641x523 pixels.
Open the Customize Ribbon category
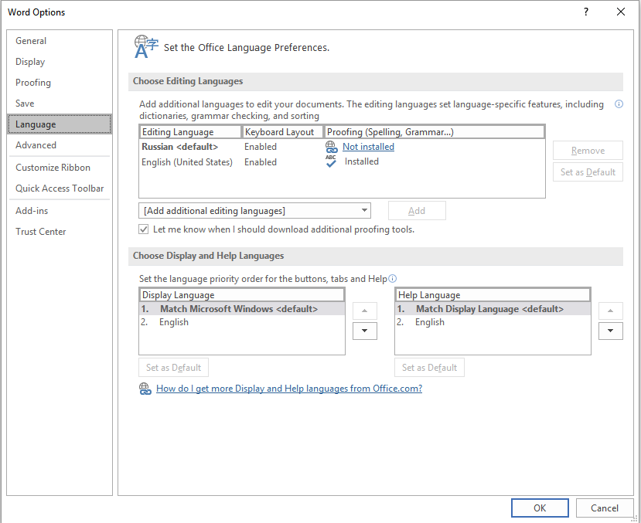click(x=60, y=168)
